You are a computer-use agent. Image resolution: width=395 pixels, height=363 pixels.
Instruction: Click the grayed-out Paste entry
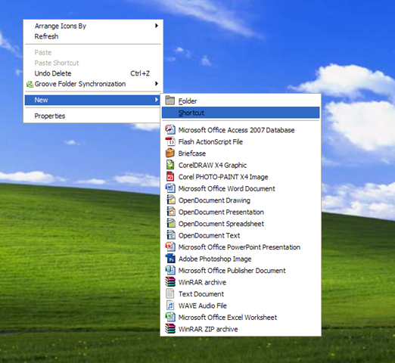click(x=92, y=52)
